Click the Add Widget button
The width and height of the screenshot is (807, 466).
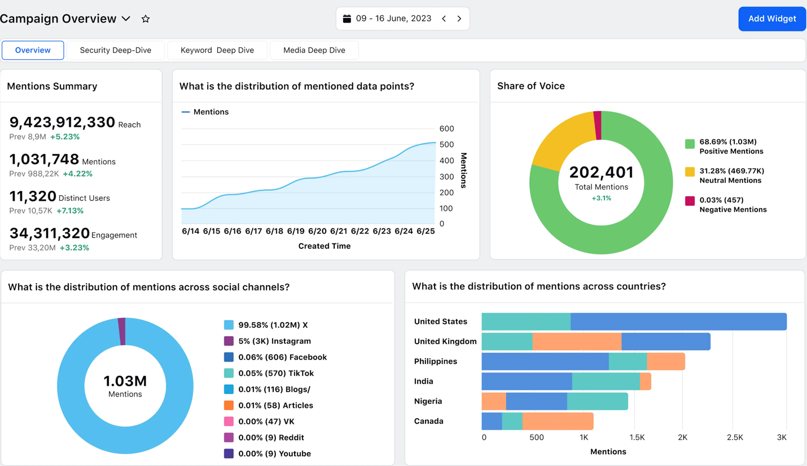pos(771,18)
